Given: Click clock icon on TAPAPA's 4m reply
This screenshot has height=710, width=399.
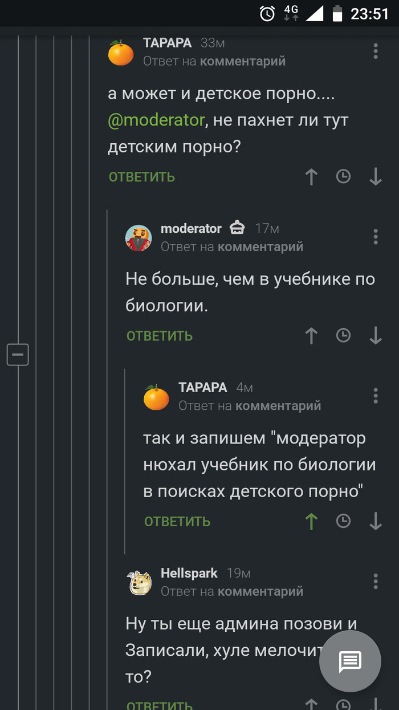Looking at the screenshot, I should (343, 521).
